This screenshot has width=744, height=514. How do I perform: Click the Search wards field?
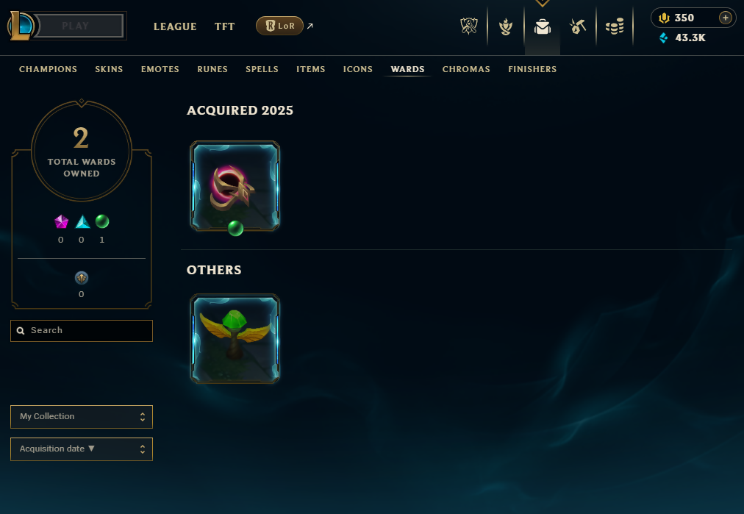(x=82, y=331)
